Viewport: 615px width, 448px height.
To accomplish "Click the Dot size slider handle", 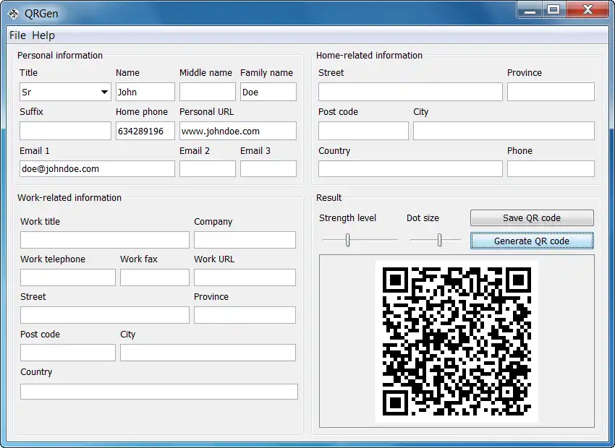I will tap(440, 240).
